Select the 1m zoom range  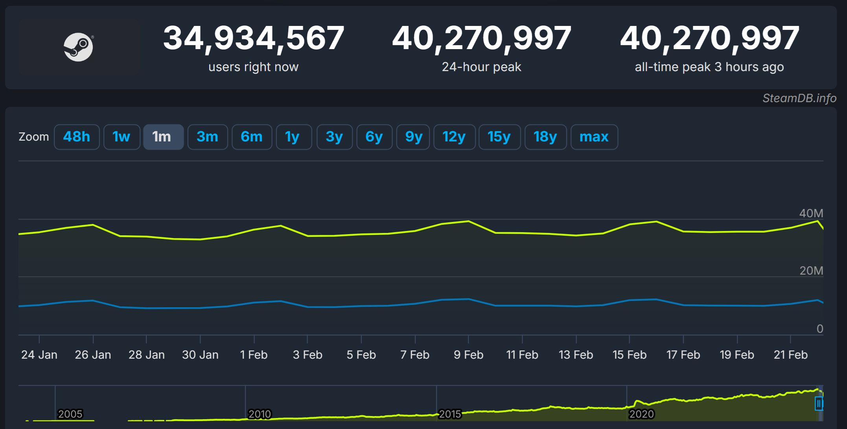click(x=163, y=137)
